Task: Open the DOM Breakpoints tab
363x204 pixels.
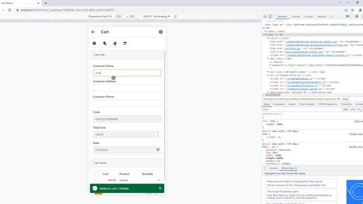Action: pos(328,104)
